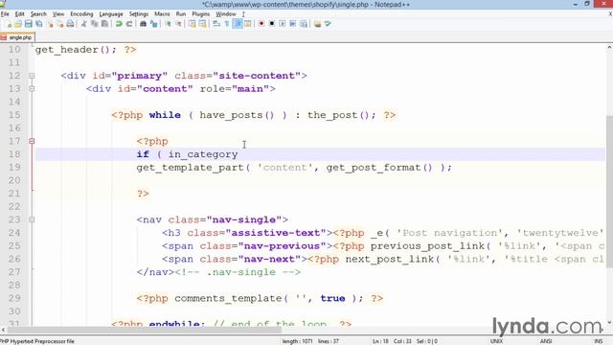Toggle Show All Characters icon
The width and height of the screenshot is (613, 345).
tap(227, 24)
